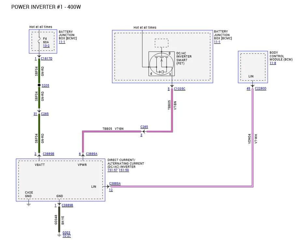Image resolution: width=301 pixels, height=244 pixels.
Task: Open splice S205 link
Action: pyautogui.click(x=45, y=86)
